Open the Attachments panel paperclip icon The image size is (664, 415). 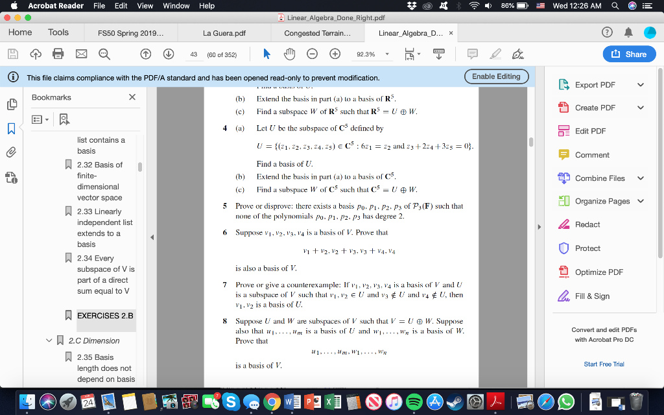(10, 152)
